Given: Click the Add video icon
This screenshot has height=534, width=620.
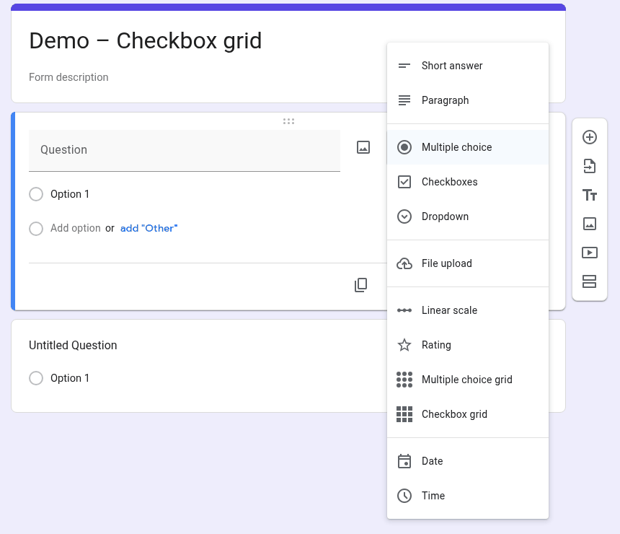Looking at the screenshot, I should click(590, 253).
